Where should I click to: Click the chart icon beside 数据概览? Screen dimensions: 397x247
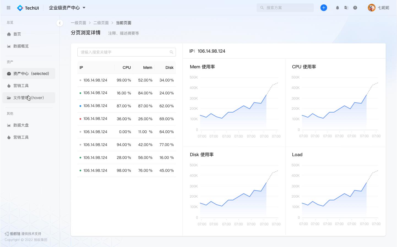click(9, 46)
